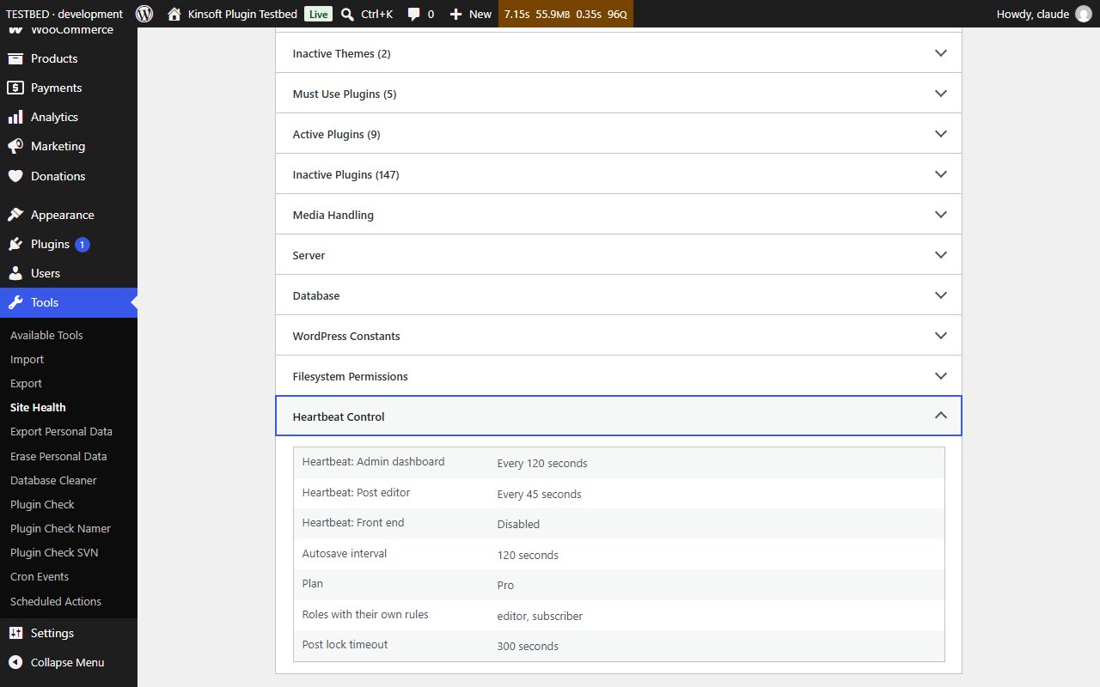Click the user avatar next to Howdy, claude
This screenshot has height=687, width=1100.
coord(1084,14)
